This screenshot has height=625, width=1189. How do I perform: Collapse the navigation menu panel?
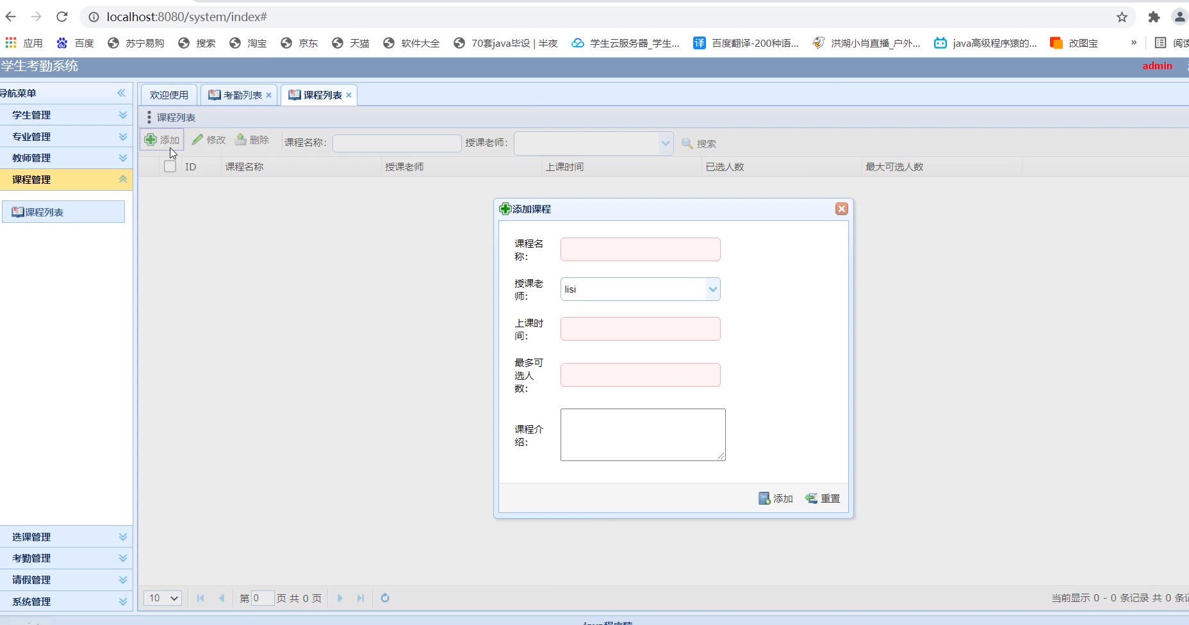pyautogui.click(x=121, y=93)
